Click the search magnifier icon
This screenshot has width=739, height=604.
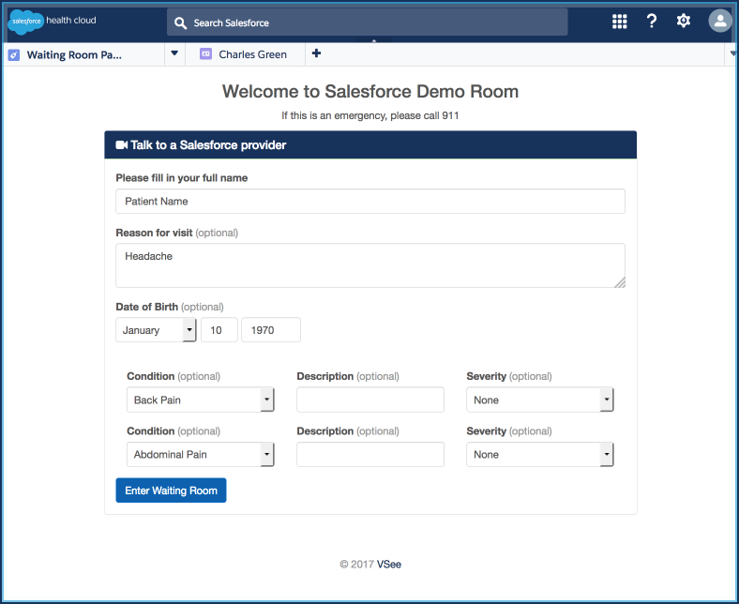(180, 23)
